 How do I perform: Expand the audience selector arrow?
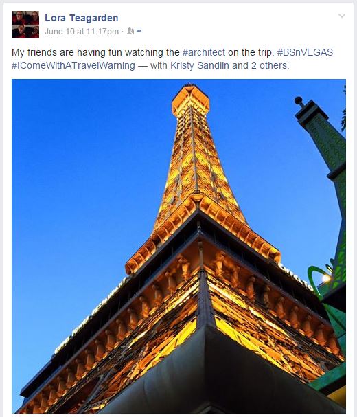click(139, 32)
